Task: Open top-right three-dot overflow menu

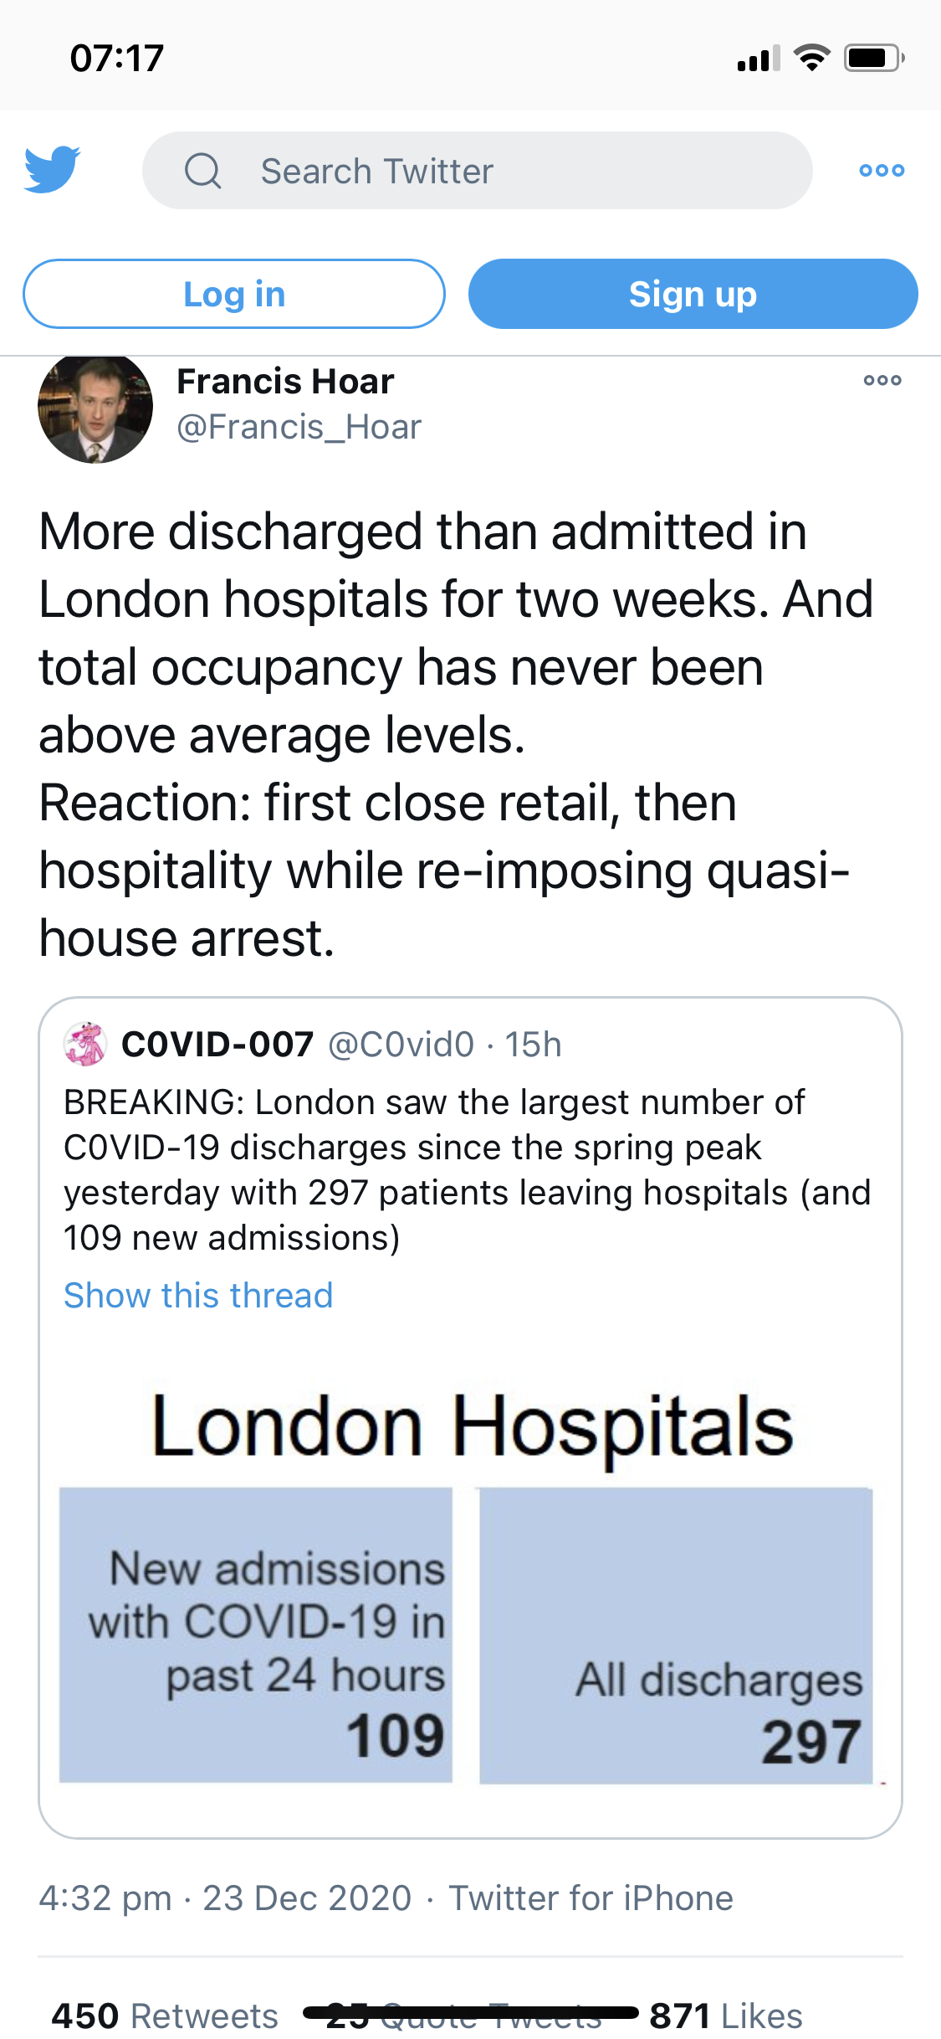Action: (882, 171)
